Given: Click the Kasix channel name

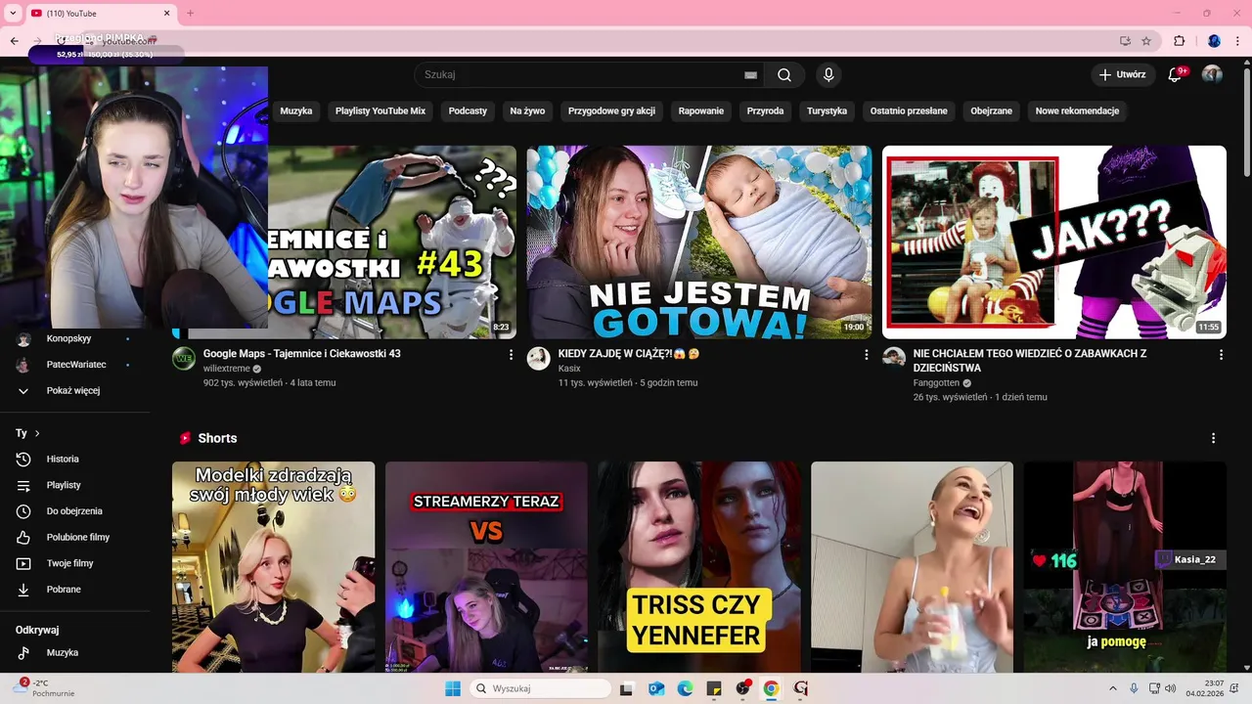Looking at the screenshot, I should [569, 369].
